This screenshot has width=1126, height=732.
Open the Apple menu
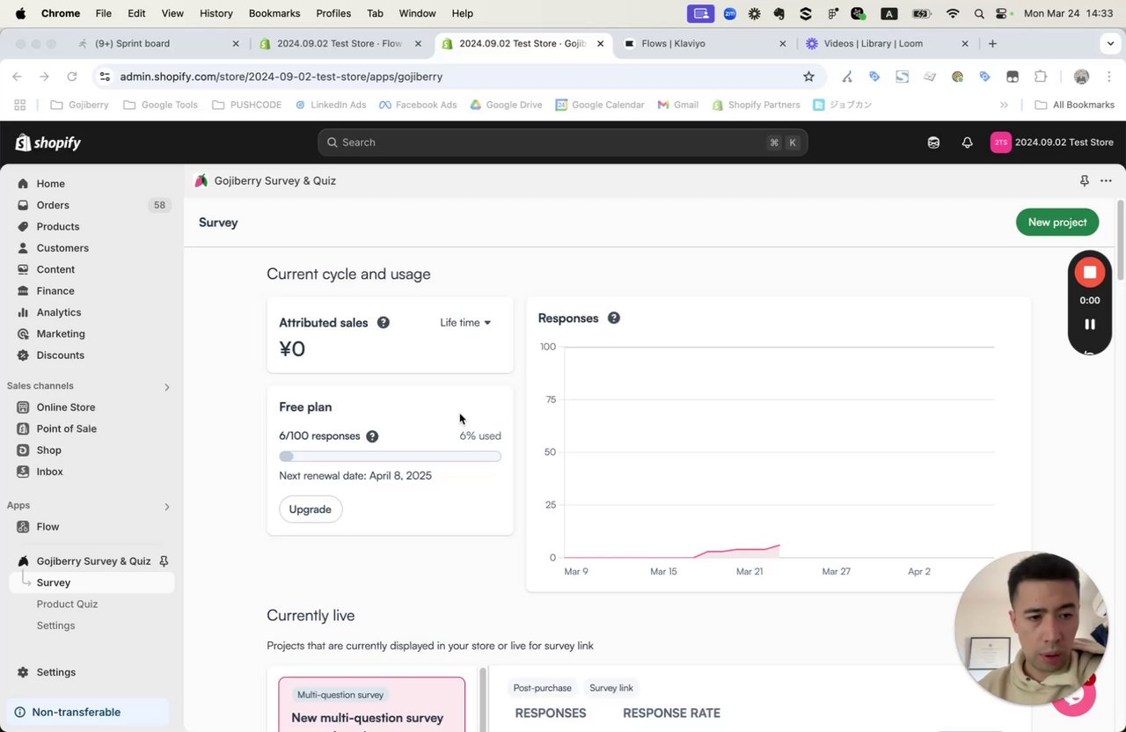click(x=20, y=13)
